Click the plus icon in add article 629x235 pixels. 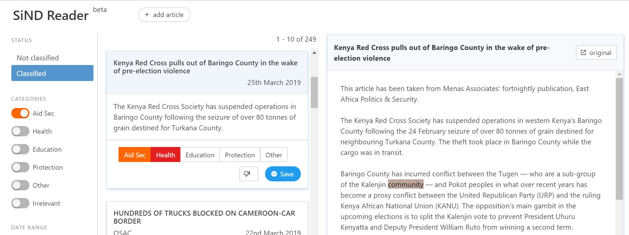click(147, 15)
